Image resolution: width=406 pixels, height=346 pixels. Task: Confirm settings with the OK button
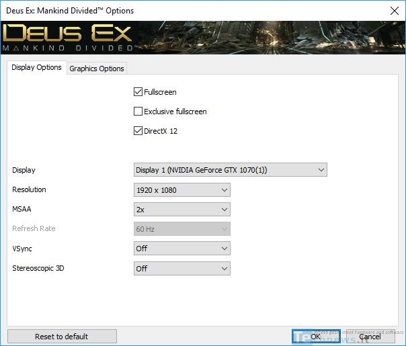pos(316,337)
